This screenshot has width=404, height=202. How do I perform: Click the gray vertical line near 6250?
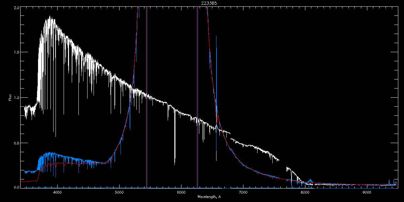coord(198,101)
